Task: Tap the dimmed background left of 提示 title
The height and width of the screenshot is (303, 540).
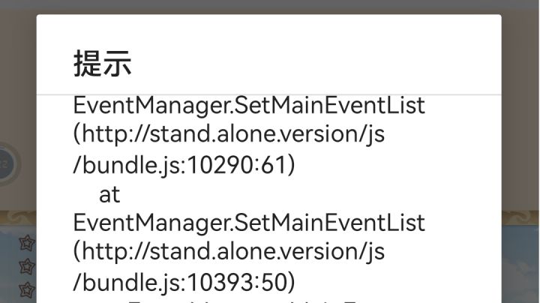Action: [x=18, y=64]
